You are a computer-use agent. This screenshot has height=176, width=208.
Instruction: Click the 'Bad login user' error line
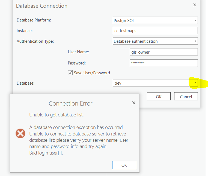46,153
